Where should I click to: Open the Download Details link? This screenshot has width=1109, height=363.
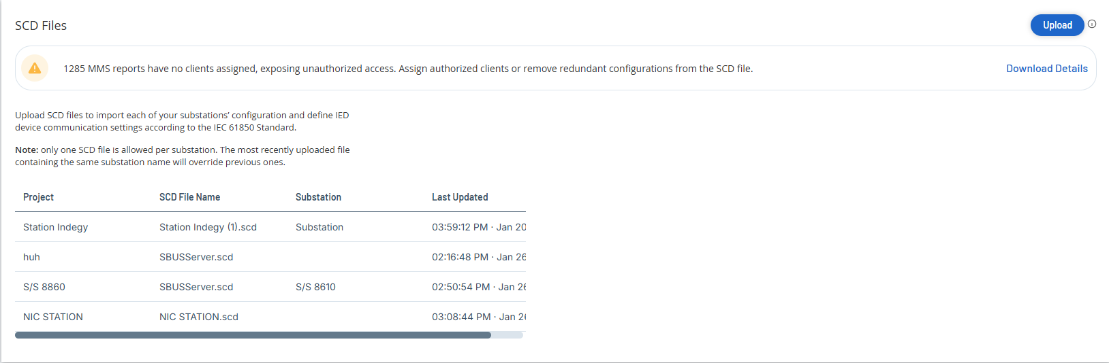pyautogui.click(x=1046, y=69)
